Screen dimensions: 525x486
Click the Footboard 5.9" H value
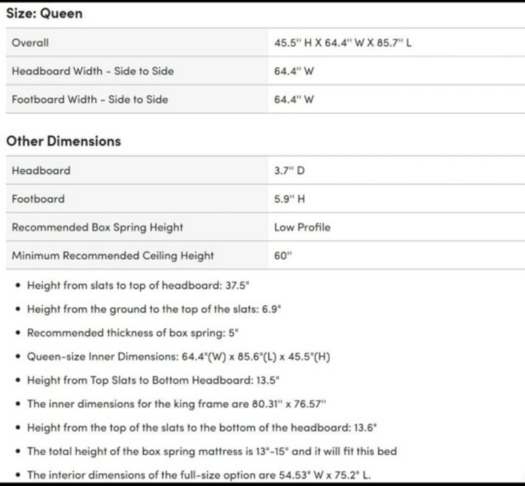[289, 199]
